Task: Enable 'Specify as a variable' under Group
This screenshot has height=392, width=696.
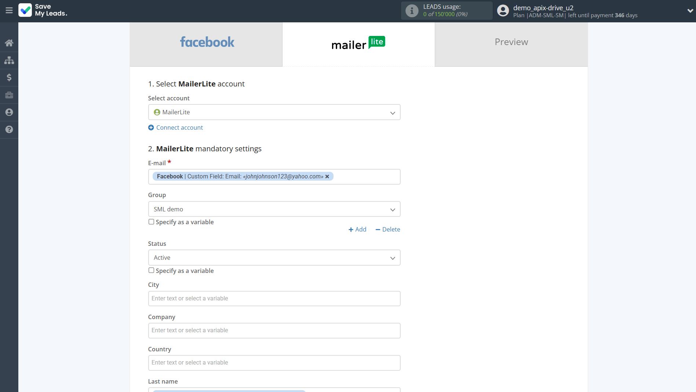Action: pyautogui.click(x=151, y=222)
